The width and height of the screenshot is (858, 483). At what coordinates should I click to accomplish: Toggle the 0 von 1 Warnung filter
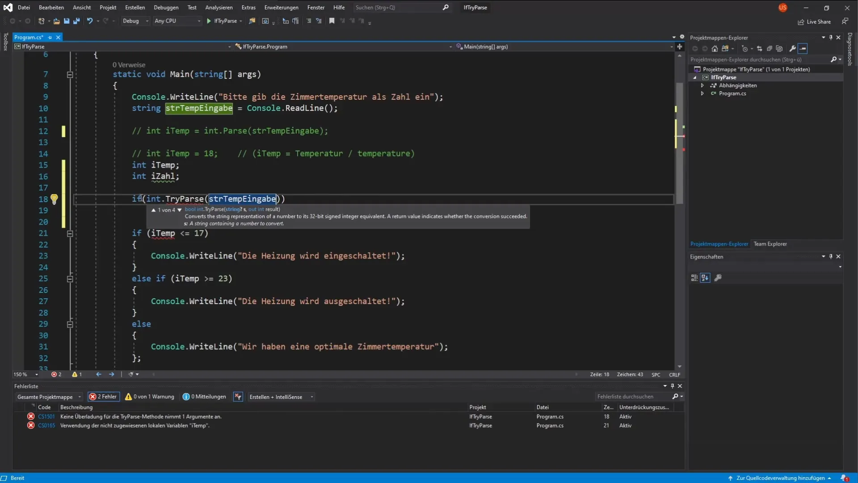150,397
